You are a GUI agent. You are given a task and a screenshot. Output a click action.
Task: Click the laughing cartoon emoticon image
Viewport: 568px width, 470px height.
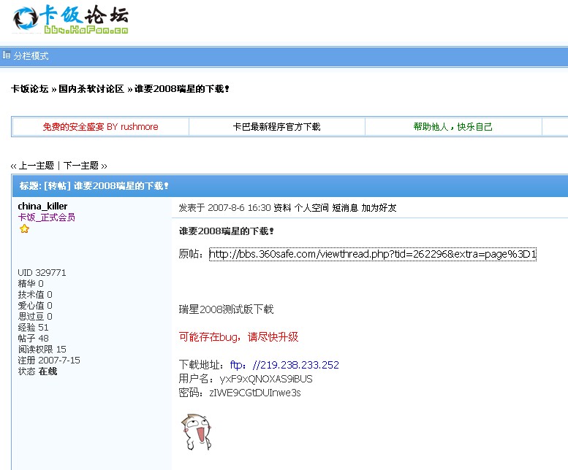coord(196,432)
